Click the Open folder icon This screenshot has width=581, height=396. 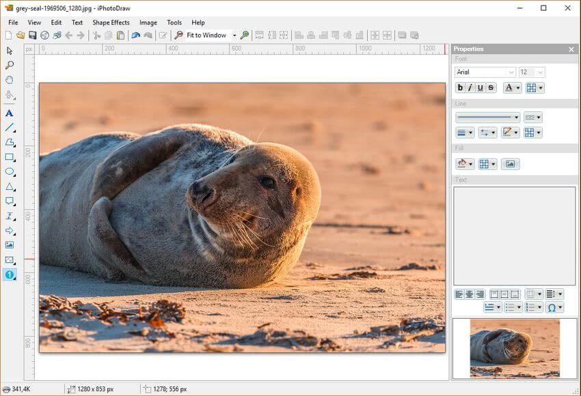[x=21, y=35]
